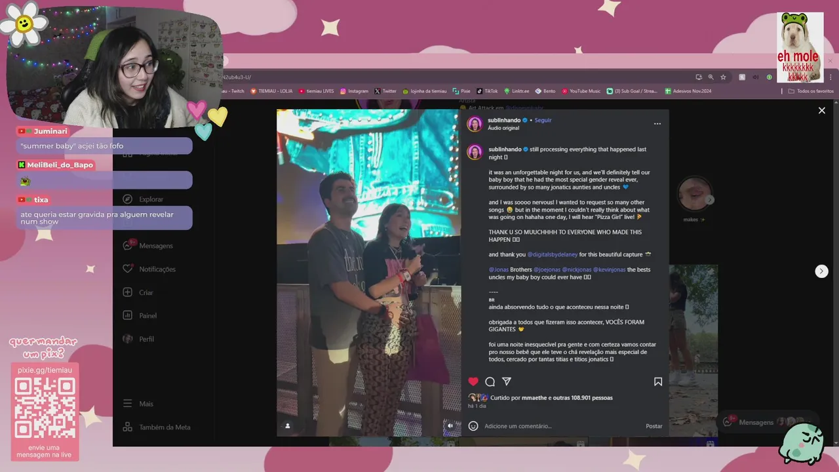
Task: Open the Twitter bookmark in the bookmarks bar
Action: (x=385, y=91)
